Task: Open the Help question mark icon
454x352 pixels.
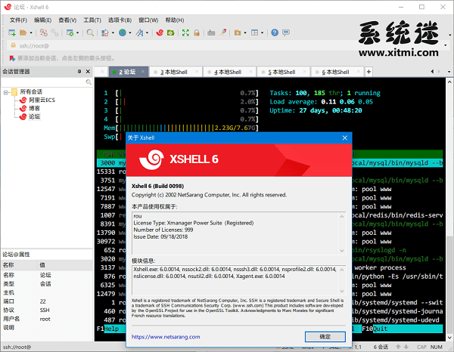Action: click(275, 32)
